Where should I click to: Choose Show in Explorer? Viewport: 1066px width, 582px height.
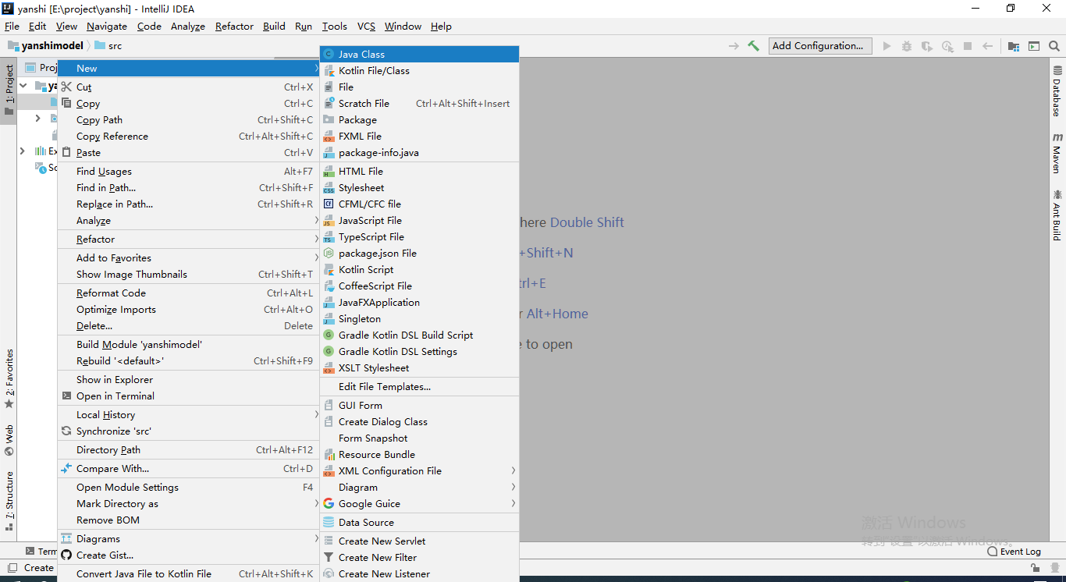(x=188, y=379)
